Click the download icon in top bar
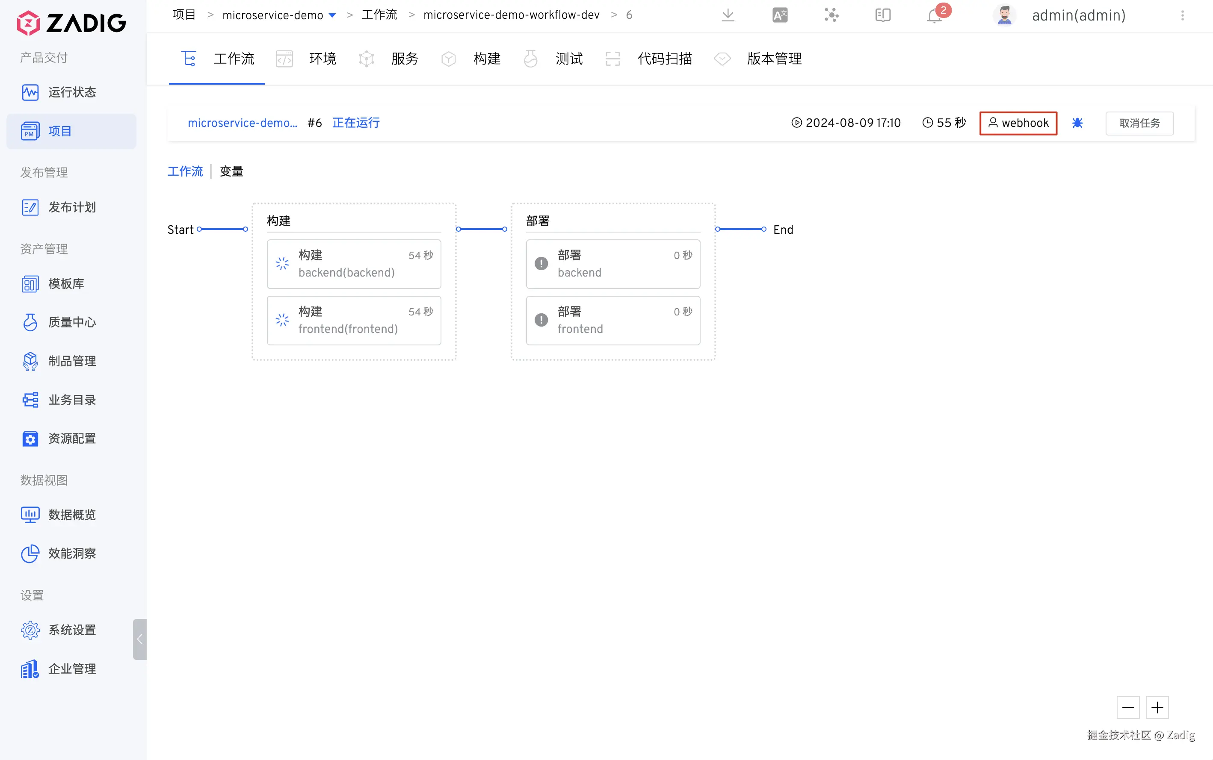The width and height of the screenshot is (1213, 760). pyautogui.click(x=728, y=15)
